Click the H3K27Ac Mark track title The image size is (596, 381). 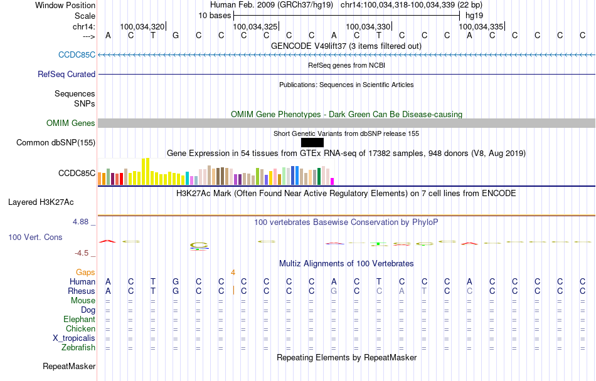(346, 193)
